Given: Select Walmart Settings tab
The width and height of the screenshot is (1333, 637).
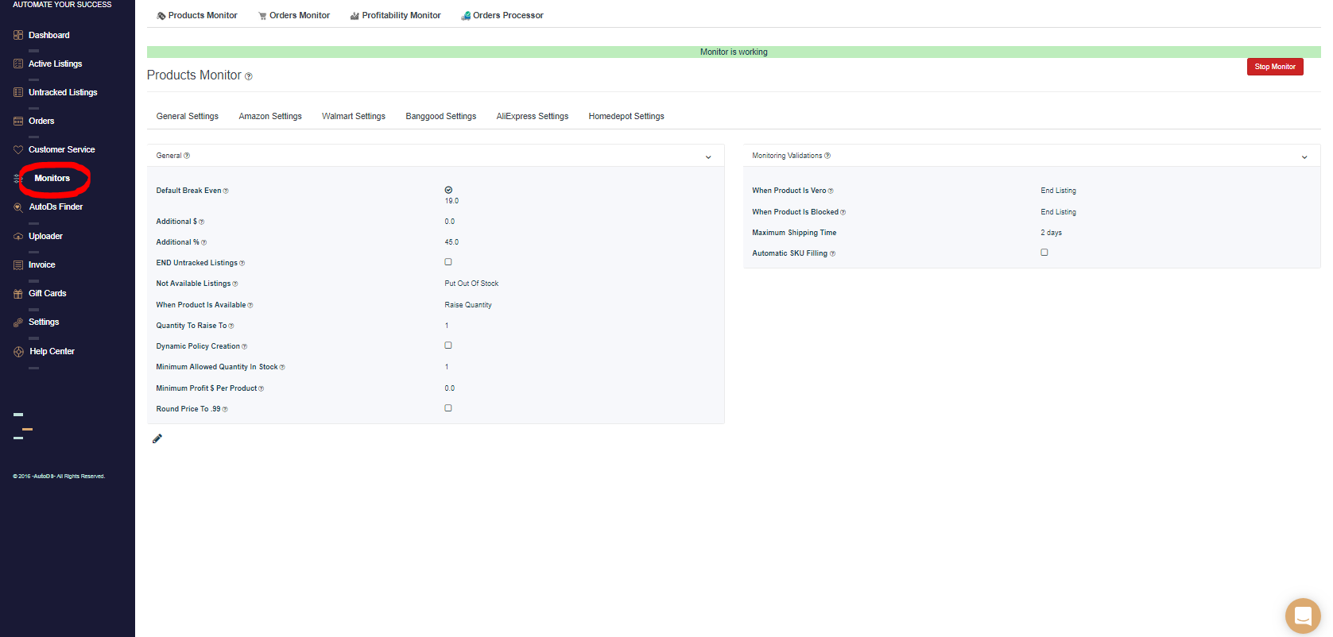Looking at the screenshot, I should [354, 116].
